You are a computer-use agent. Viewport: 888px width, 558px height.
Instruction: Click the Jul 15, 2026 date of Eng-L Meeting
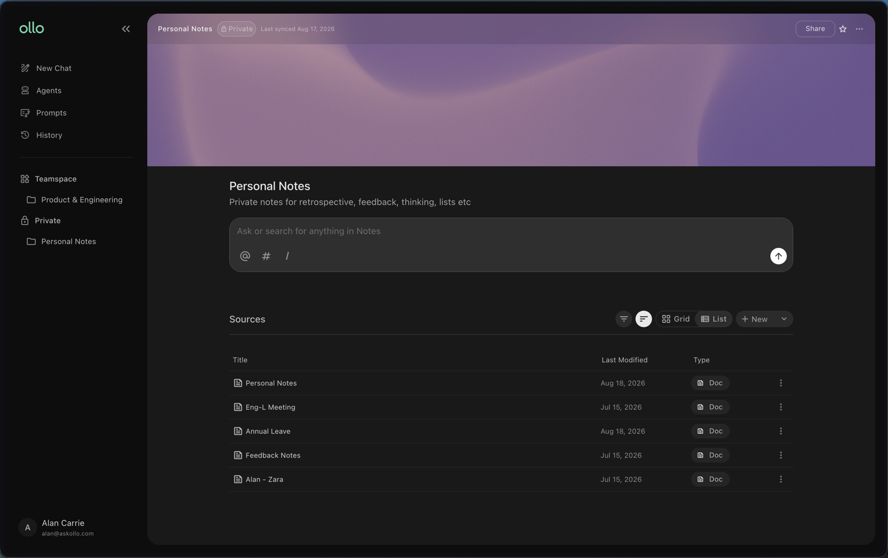click(621, 407)
